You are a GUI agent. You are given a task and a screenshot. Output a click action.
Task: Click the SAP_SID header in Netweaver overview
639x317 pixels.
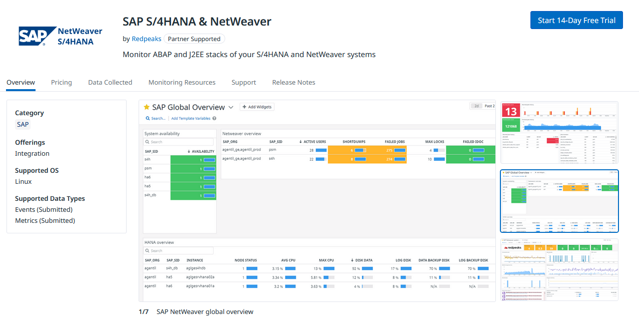click(276, 142)
